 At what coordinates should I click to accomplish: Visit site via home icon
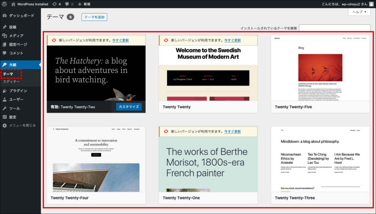(13, 4)
